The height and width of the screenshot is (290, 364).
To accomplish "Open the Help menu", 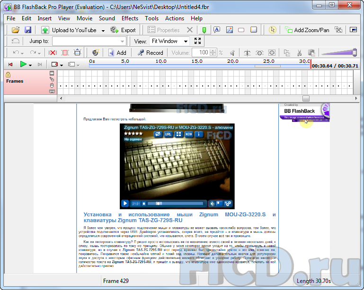I will [196, 18].
